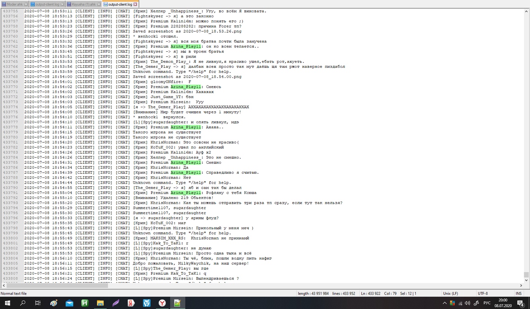
Task: Click 'Мир будет очищен через 1 минуту!' text
Action: point(201,112)
